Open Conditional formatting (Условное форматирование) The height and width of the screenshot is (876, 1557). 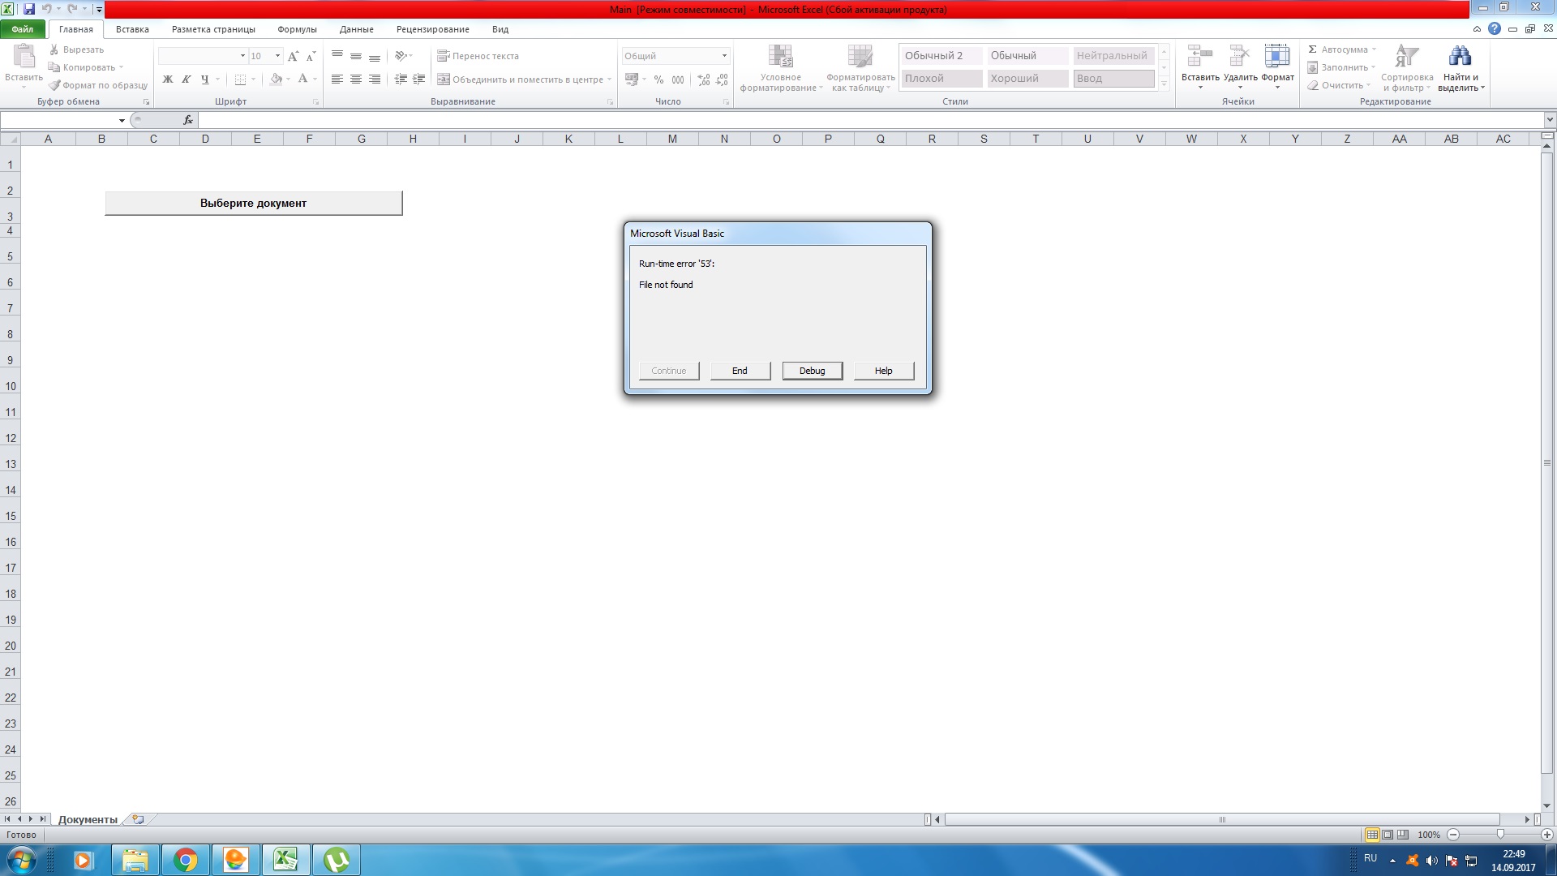click(x=781, y=68)
